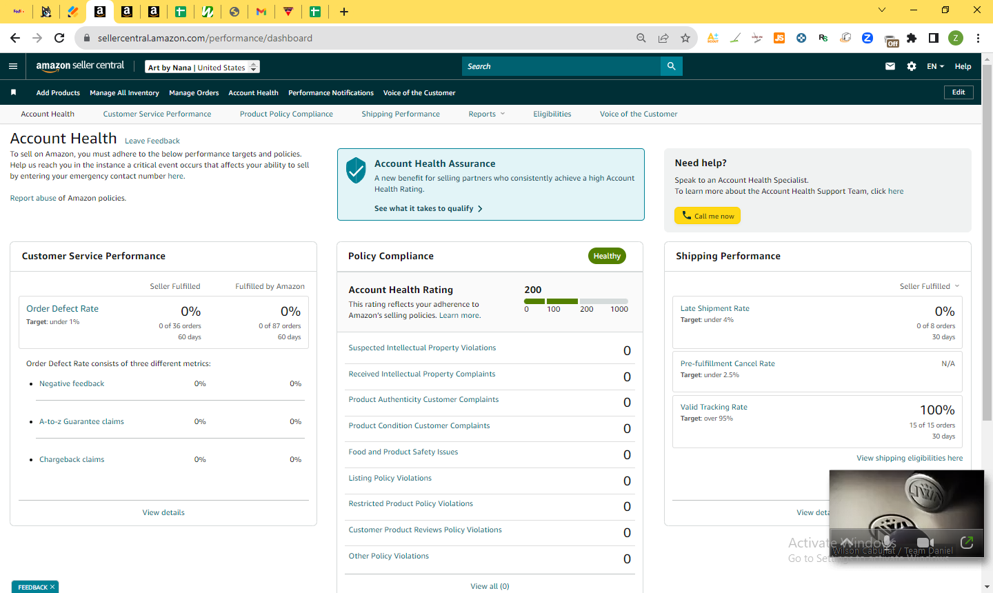The height and width of the screenshot is (593, 993).
Task: Open the EN language dropdown
Action: tap(936, 66)
